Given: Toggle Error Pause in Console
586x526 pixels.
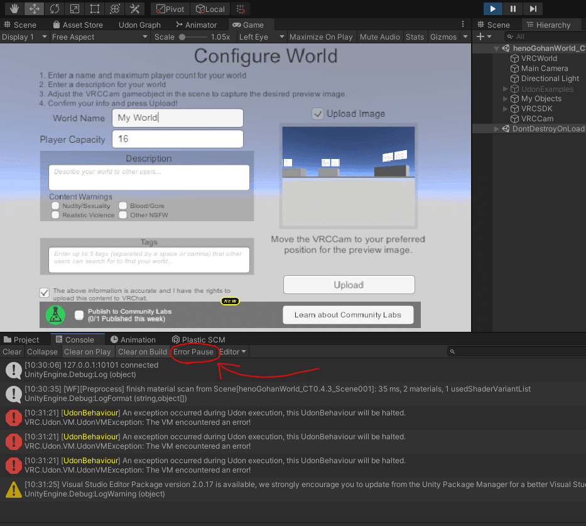Looking at the screenshot, I should [193, 352].
